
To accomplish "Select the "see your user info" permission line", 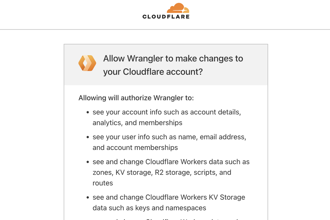I will point(169,137).
